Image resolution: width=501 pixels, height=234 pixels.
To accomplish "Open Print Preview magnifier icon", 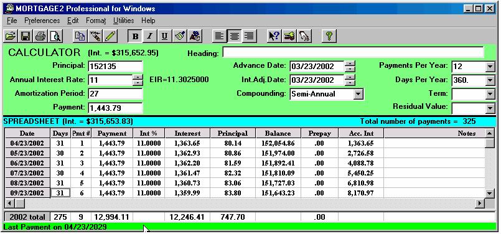I will [x=56, y=36].
